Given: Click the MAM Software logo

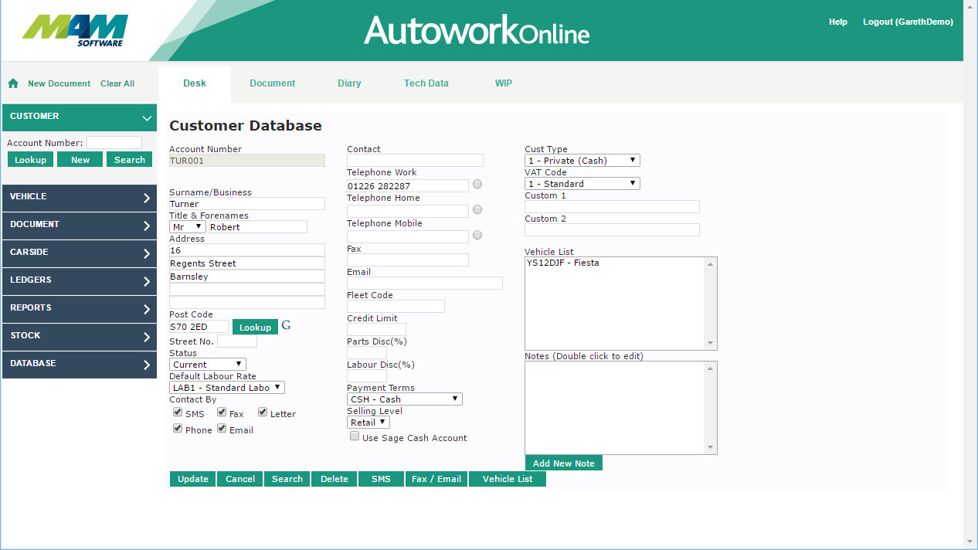Looking at the screenshot, I should click(x=75, y=31).
